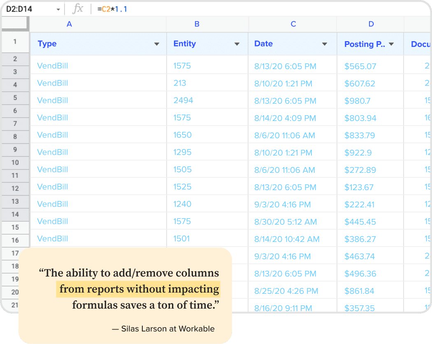The width and height of the screenshot is (432, 344).
Task: Click the $565.07 posting cell
Action: coord(360,66)
